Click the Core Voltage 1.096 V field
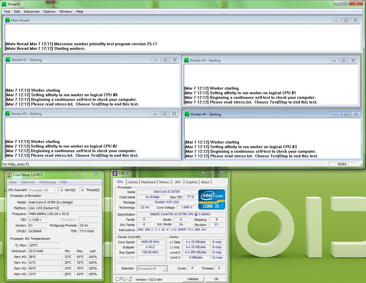366x283 pixels. point(186,207)
